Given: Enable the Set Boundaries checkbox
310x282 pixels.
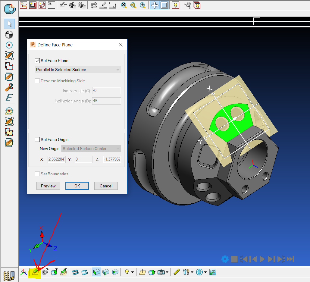Looking at the screenshot, I should pyautogui.click(x=37, y=174).
